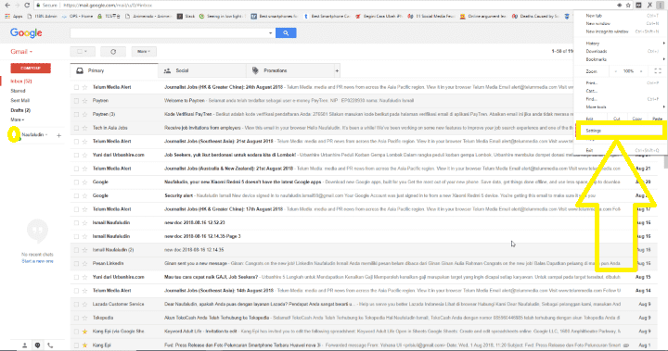Tick the checkbox for the Lazada Customer Service email
668x351 pixels.
76,304
